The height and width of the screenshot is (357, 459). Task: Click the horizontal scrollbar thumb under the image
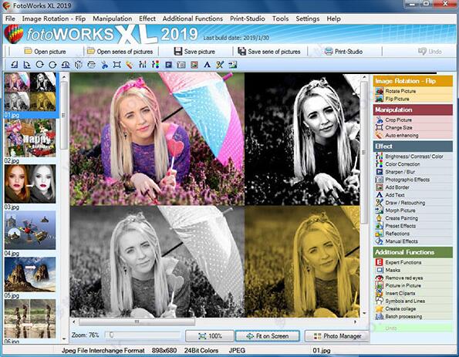[137, 322]
